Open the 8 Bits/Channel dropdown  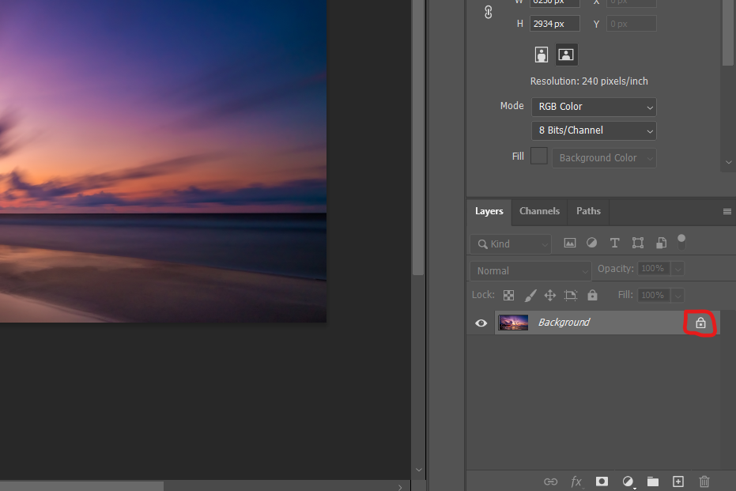(594, 130)
